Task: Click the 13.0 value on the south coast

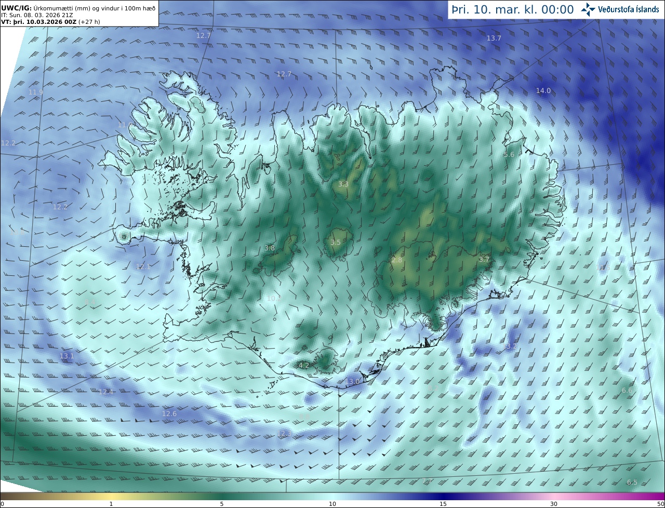Action: [x=352, y=382]
